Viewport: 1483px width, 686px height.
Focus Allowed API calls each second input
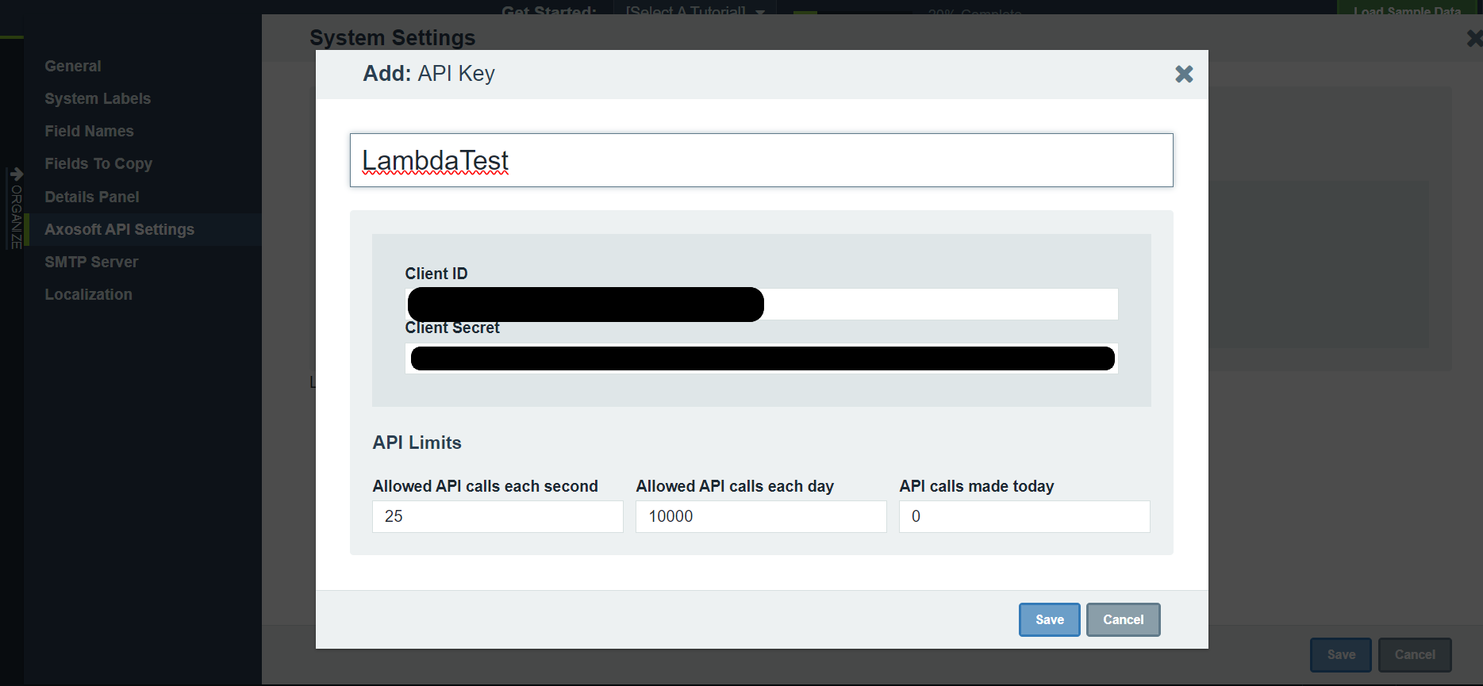click(x=497, y=516)
